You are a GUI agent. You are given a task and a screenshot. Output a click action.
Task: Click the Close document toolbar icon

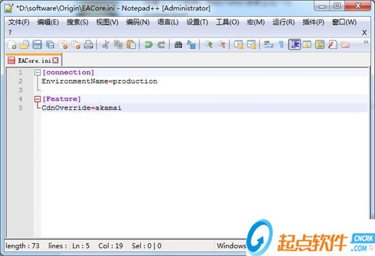pos(63,44)
